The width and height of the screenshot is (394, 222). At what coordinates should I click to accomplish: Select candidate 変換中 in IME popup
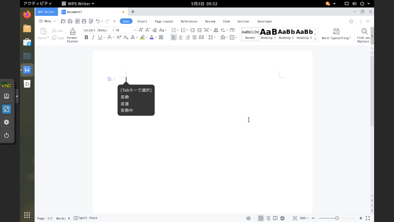(x=127, y=110)
